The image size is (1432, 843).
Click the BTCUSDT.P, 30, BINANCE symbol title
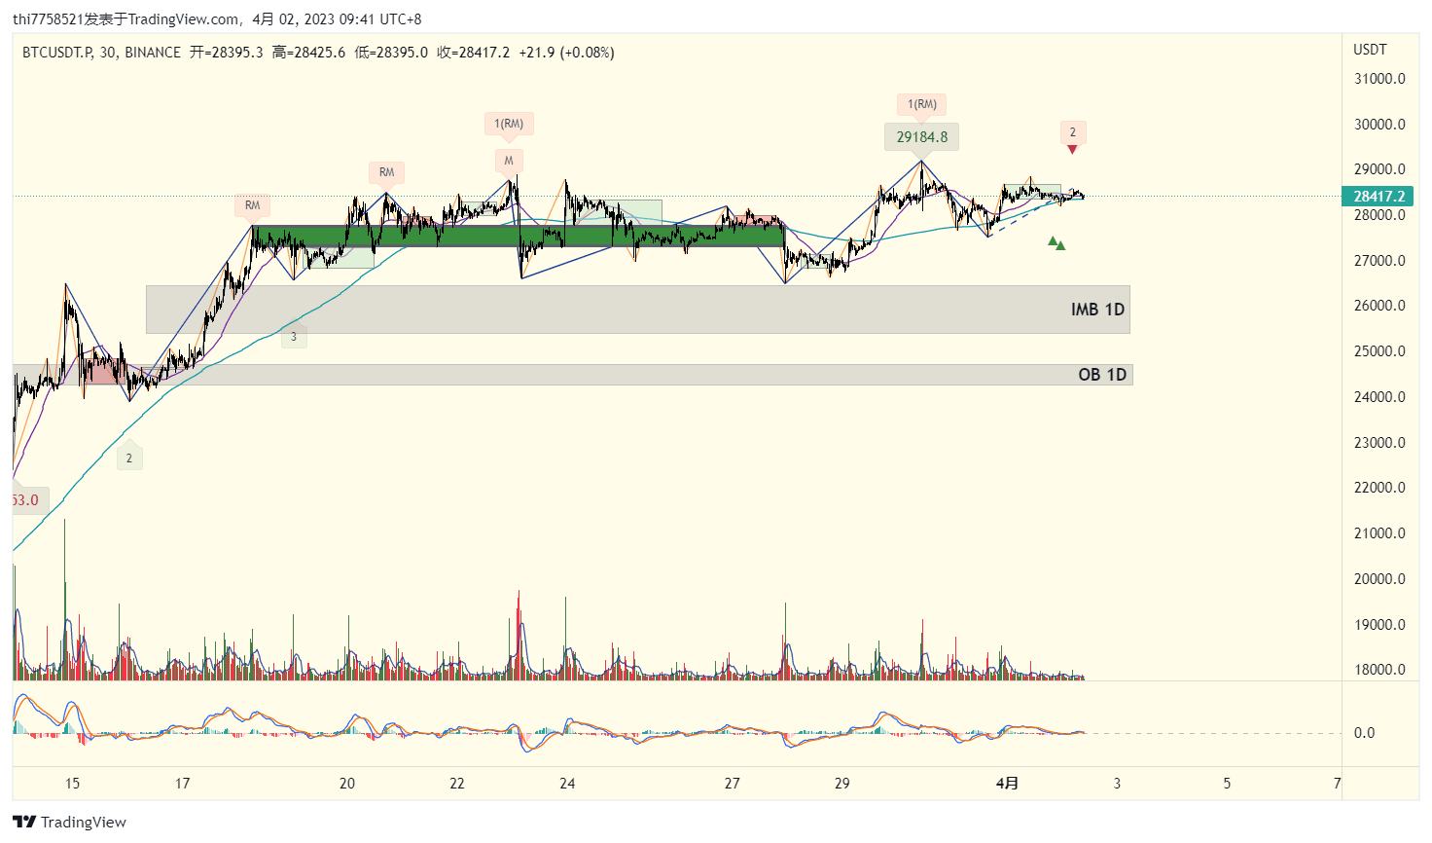coord(101,53)
